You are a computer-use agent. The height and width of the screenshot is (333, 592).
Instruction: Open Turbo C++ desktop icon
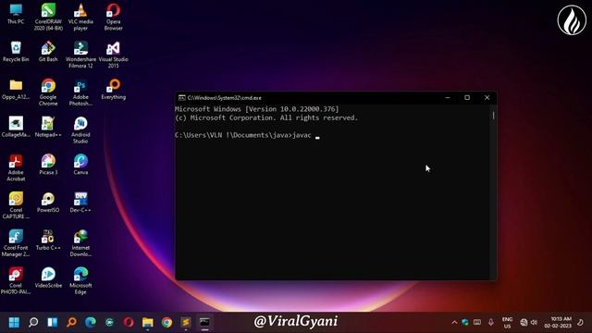48,240
